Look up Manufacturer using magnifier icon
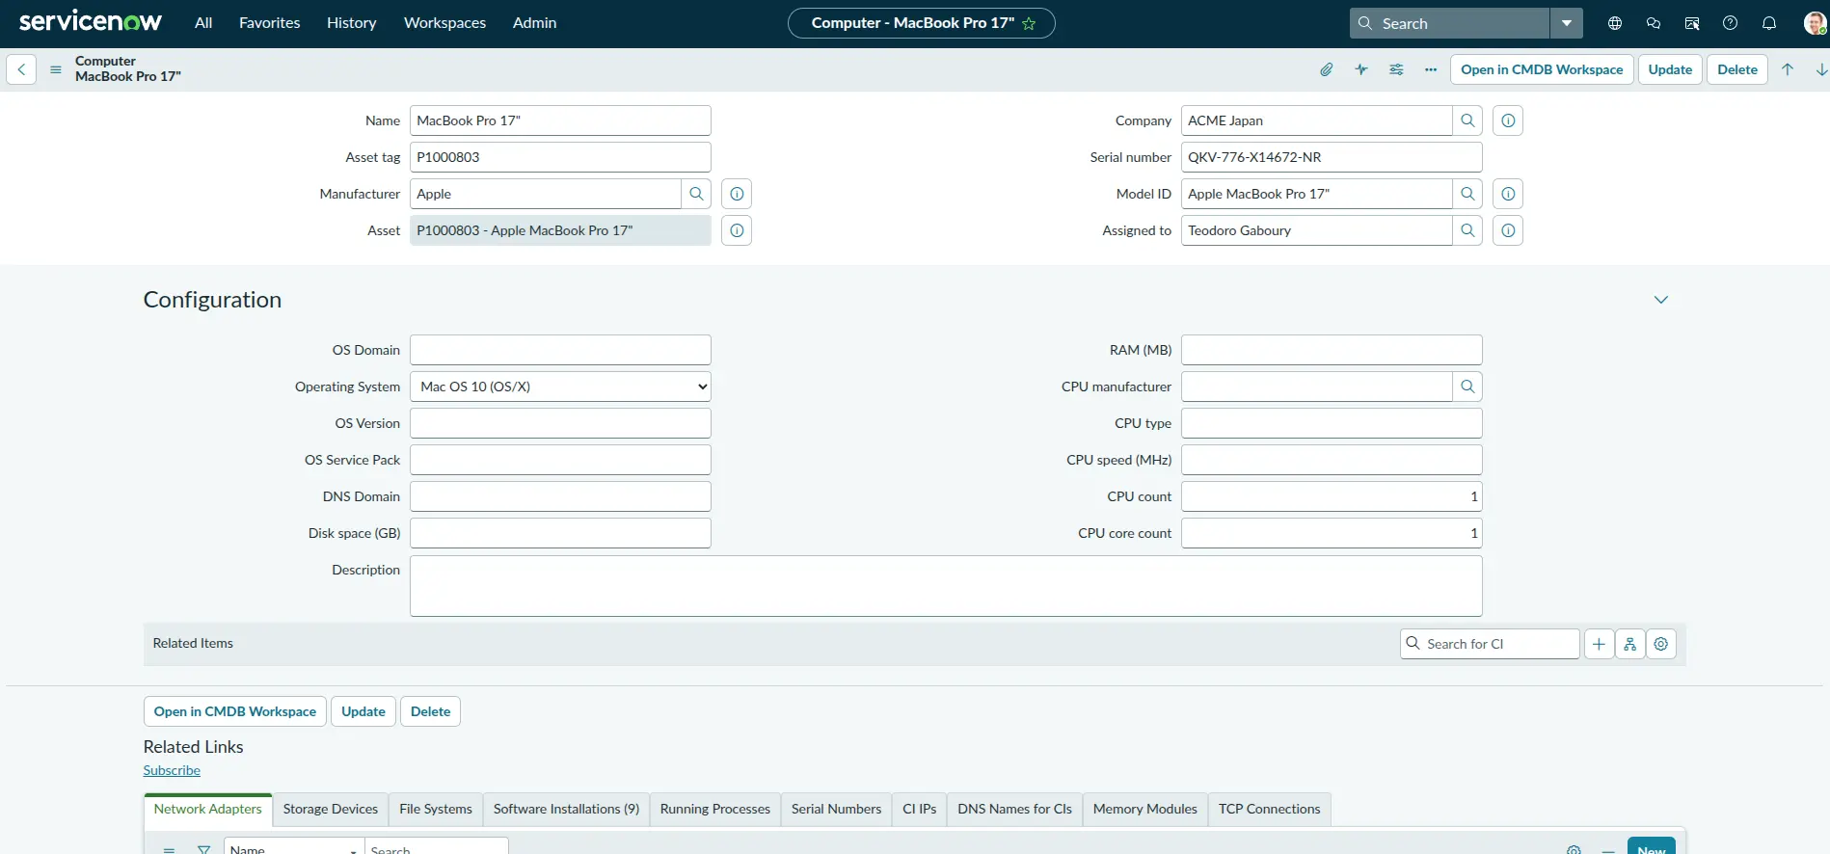The width and height of the screenshot is (1830, 854). click(696, 194)
